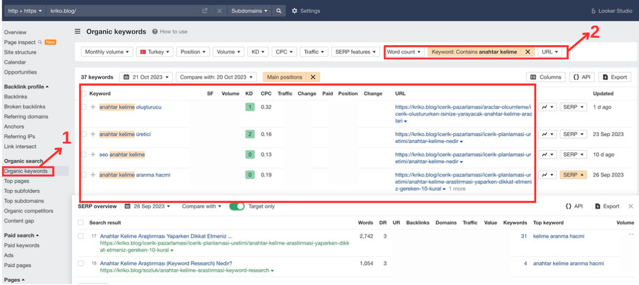
Task: Tick checkbox for search result 17
Action: (x=81, y=236)
